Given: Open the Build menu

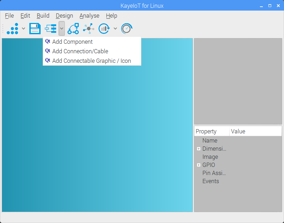Looking at the screenshot, I should 43,16.
